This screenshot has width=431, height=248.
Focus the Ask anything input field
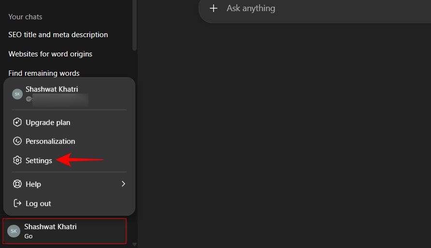point(314,8)
